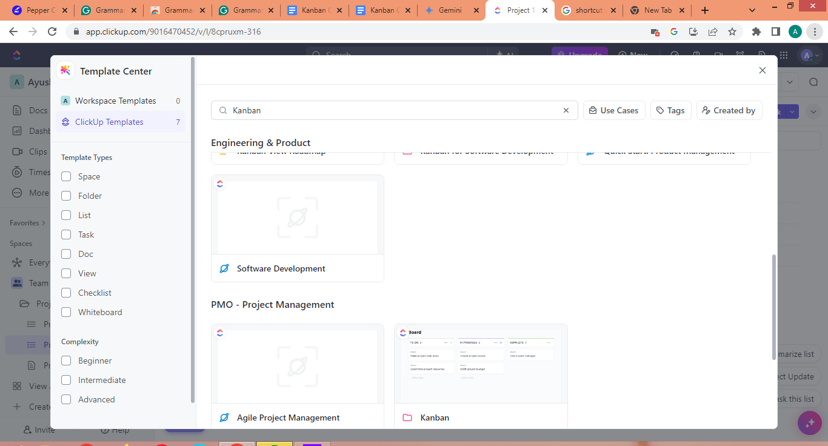The height and width of the screenshot is (446, 828).
Task: Select Workspace Templates in sidebar
Action: point(121,101)
